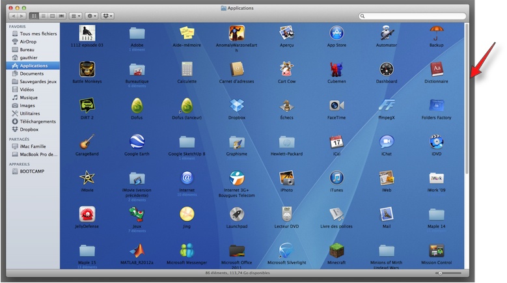Open the Calculette calculator app
The image size is (507, 283).
(187, 69)
